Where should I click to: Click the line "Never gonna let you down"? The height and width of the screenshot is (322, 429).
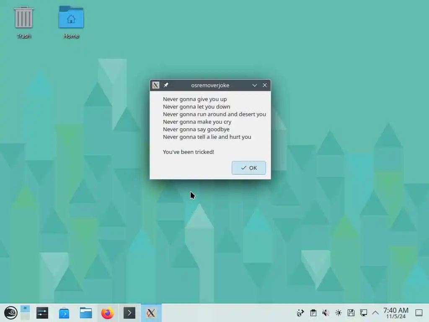pos(196,107)
